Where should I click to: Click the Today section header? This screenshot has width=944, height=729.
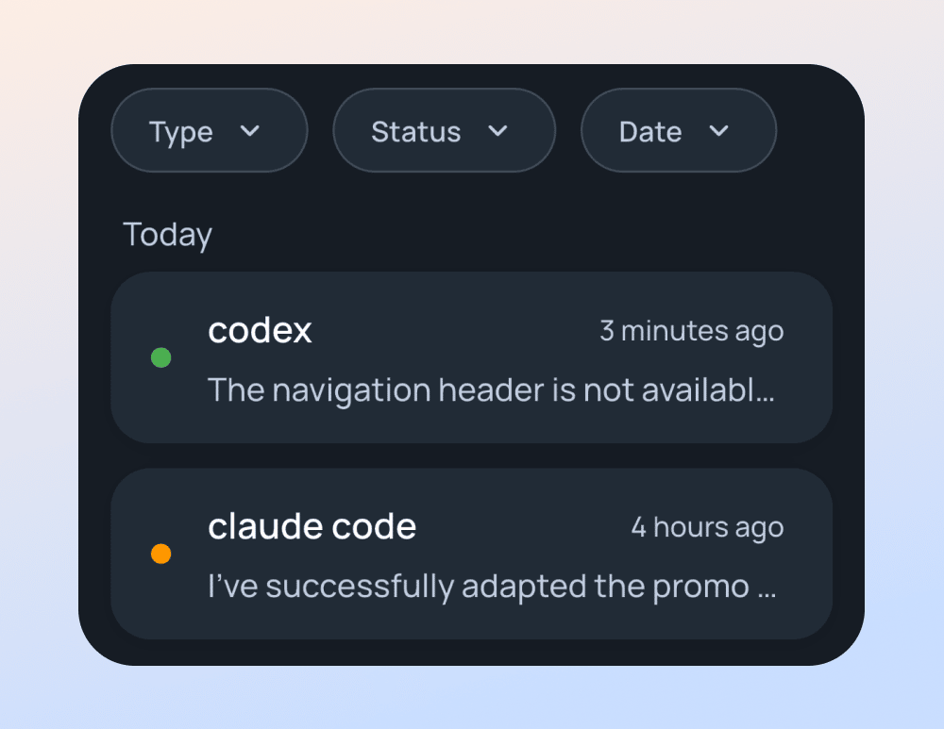167,234
